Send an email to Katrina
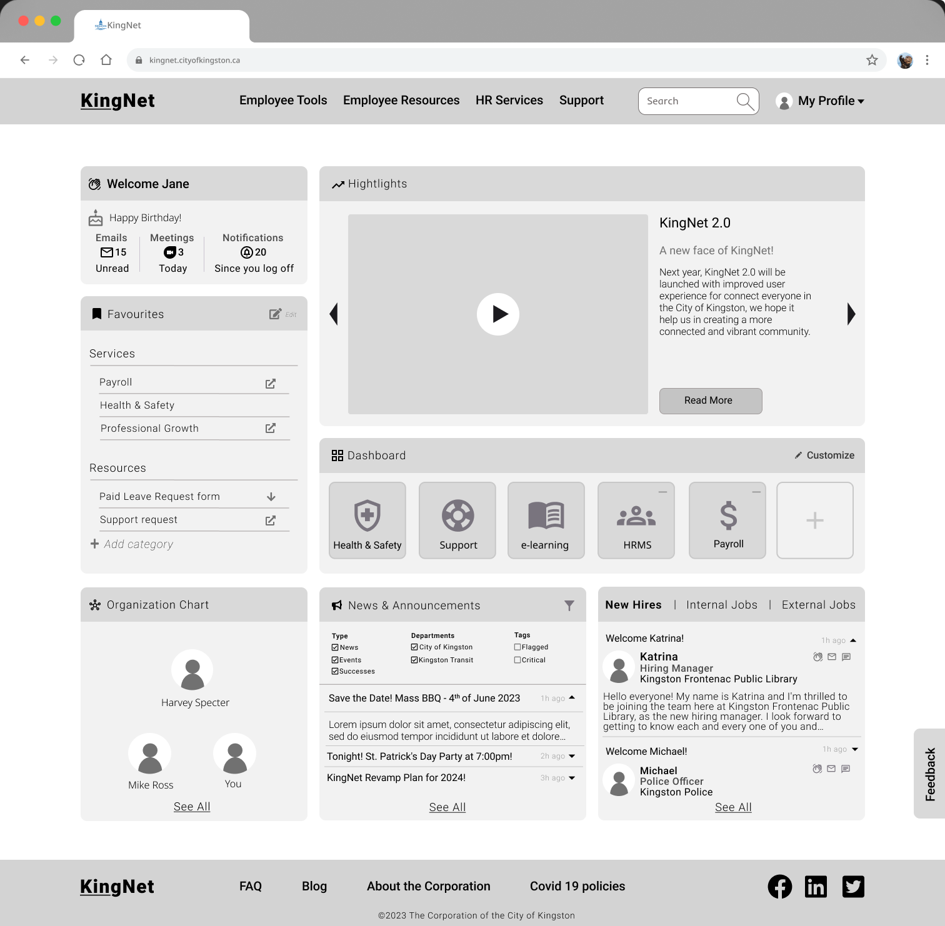Viewport: 945px width, 926px height. pyautogui.click(x=832, y=657)
